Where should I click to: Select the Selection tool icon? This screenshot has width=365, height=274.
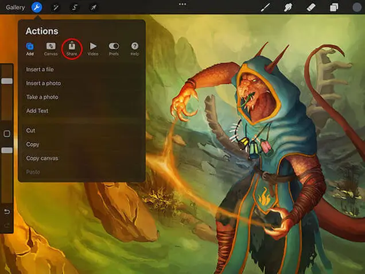point(75,7)
